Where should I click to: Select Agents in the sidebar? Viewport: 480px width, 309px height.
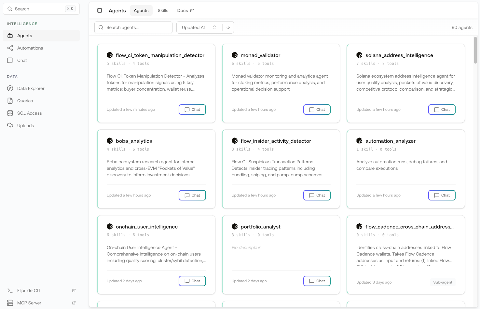pyautogui.click(x=24, y=35)
